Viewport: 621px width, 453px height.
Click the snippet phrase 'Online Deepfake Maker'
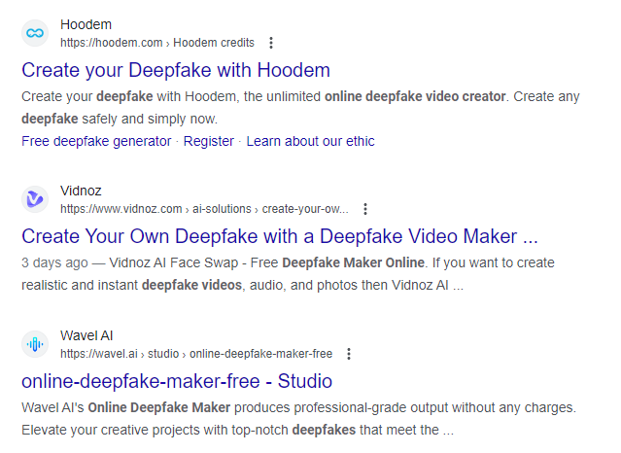[159, 408]
